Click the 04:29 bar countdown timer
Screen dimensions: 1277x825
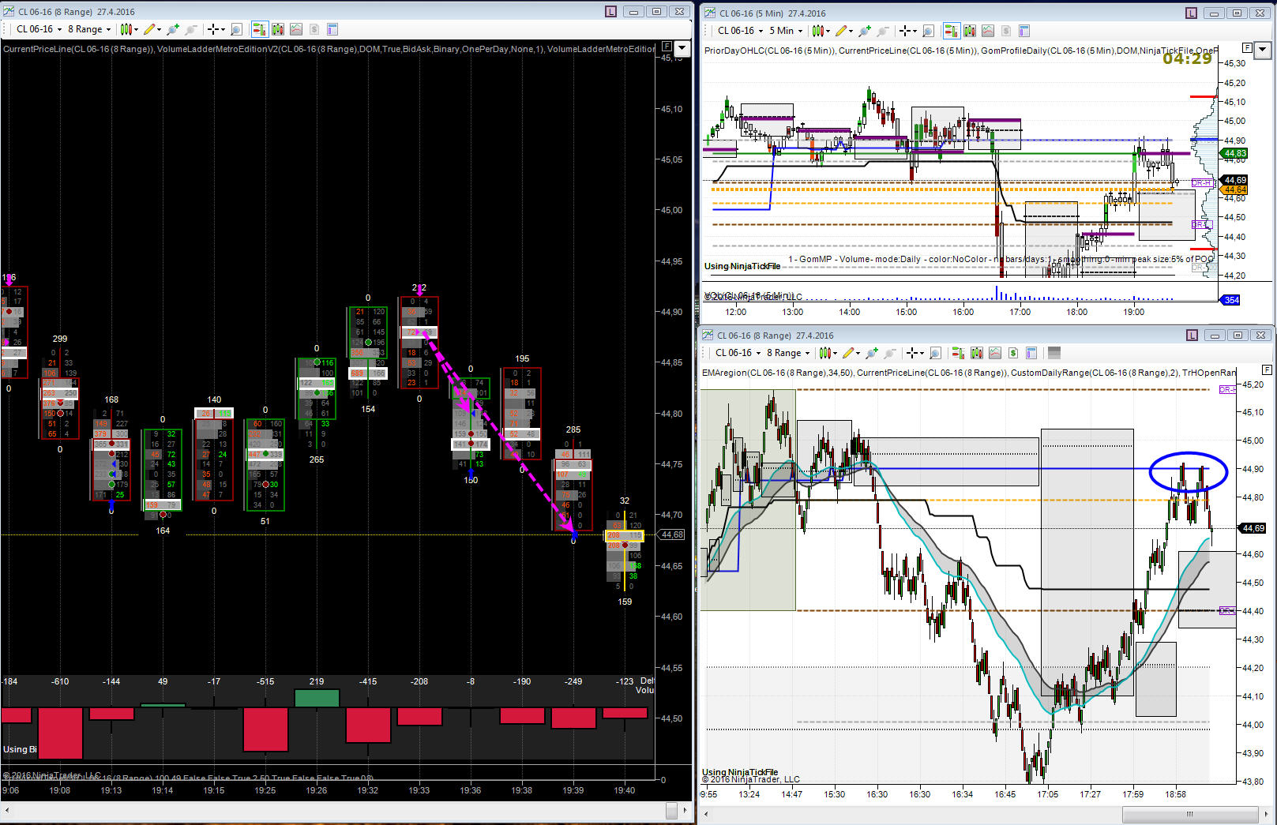tap(1187, 58)
